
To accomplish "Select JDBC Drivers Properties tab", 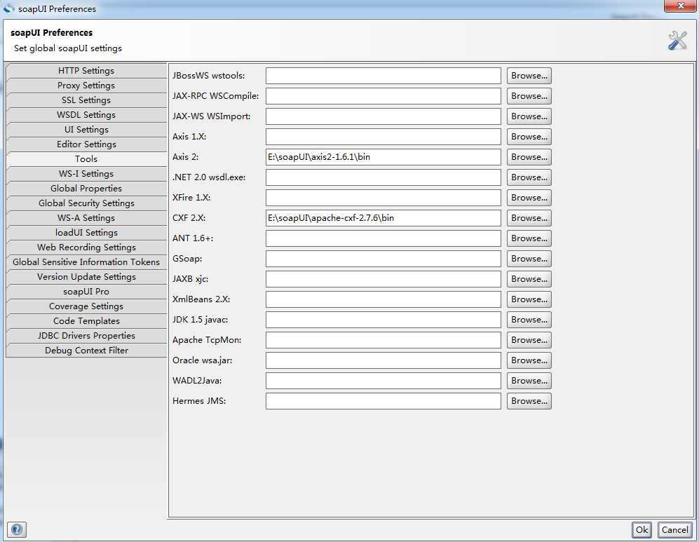I will [86, 335].
